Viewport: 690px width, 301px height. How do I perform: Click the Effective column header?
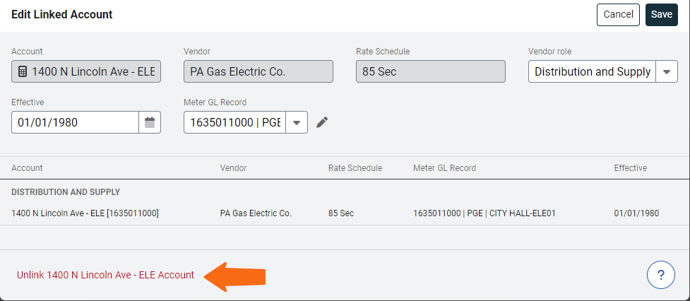(631, 168)
